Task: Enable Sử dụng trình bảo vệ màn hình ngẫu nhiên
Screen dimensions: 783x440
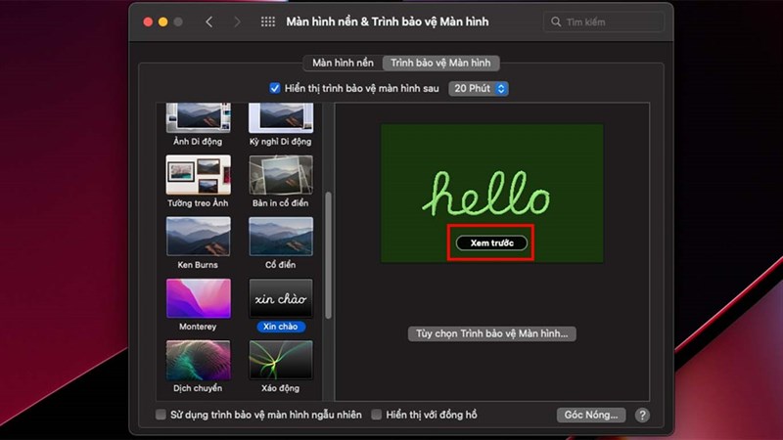Action: tap(161, 415)
